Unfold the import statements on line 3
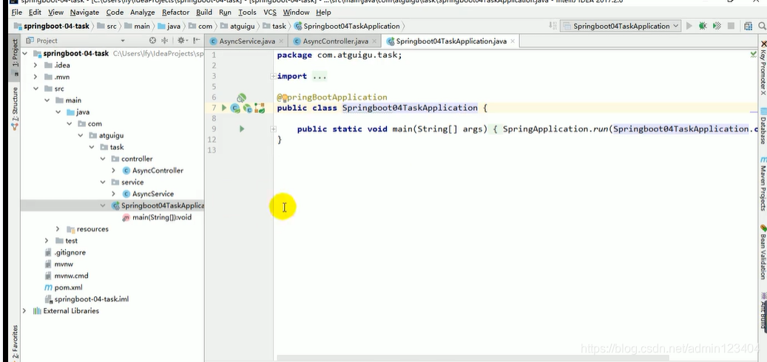The image size is (767, 362). [273, 76]
